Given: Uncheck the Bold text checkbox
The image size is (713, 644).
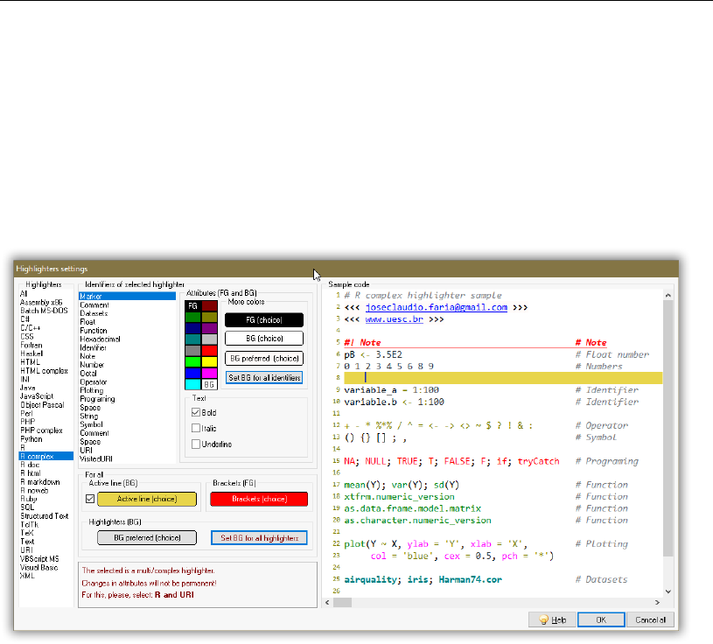Looking at the screenshot, I should coord(196,412).
